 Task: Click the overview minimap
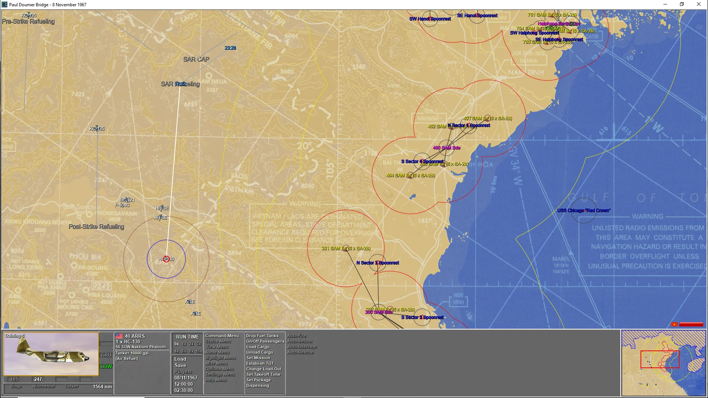click(x=663, y=363)
